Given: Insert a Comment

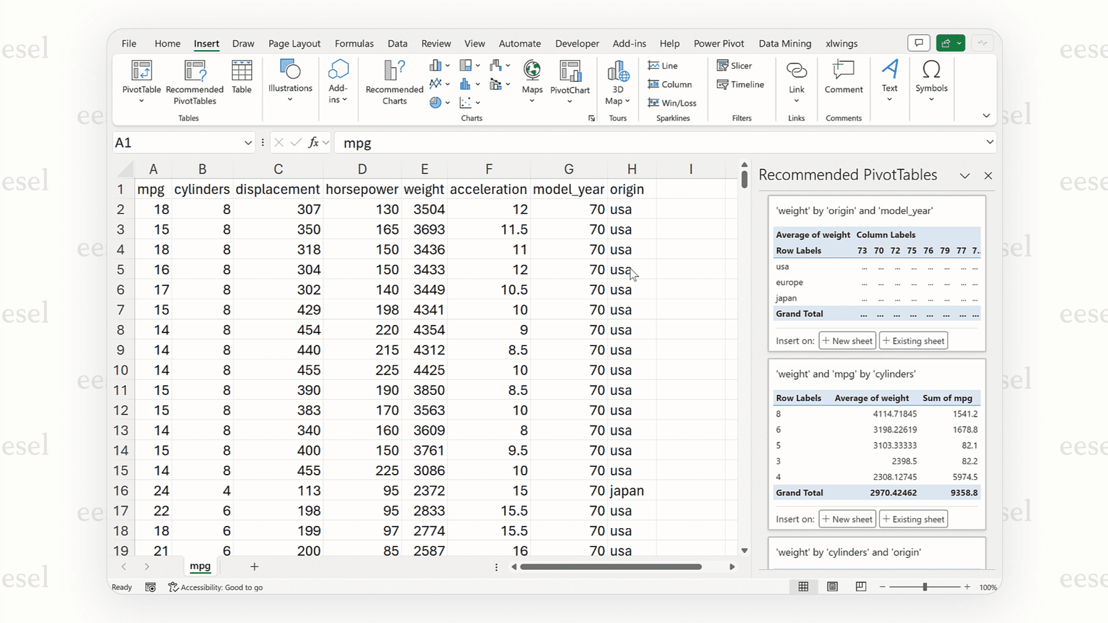Looking at the screenshot, I should [844, 82].
